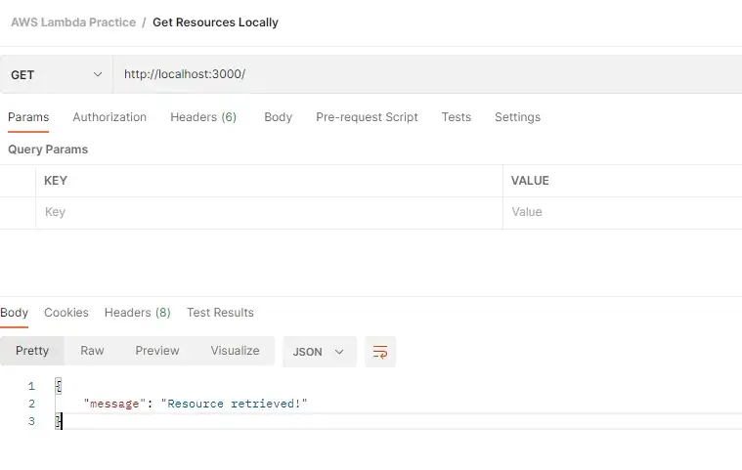The image size is (742, 470).
Task: View the response Headers (8) tab
Action: point(137,313)
